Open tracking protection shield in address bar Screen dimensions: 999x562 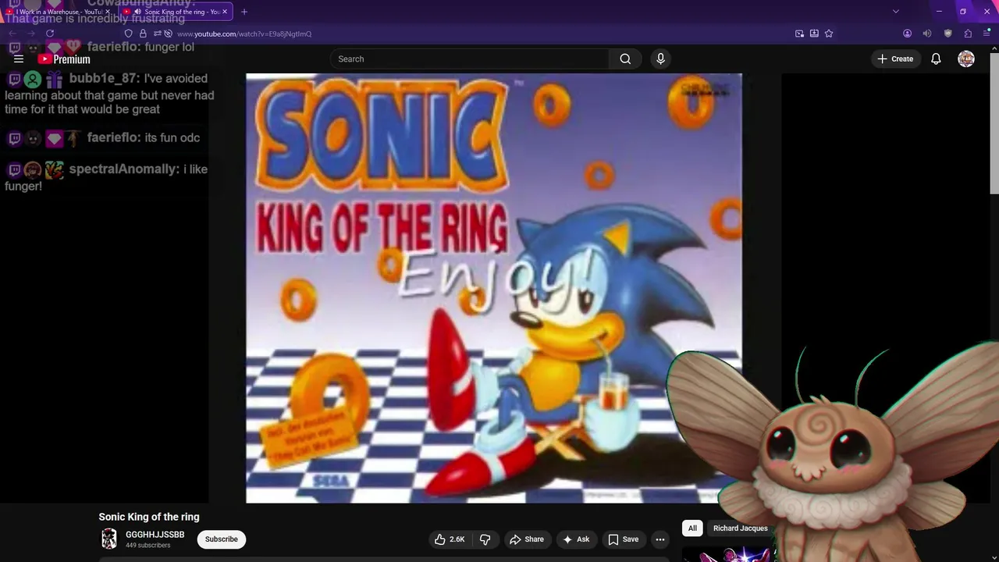(129, 34)
